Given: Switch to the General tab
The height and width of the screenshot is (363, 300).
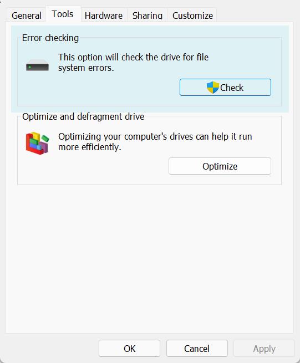Looking at the screenshot, I should (x=27, y=16).
